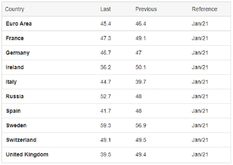Viewport: 233px width, 165px height.
Task: Click the Spain country link
Action: point(13,111)
